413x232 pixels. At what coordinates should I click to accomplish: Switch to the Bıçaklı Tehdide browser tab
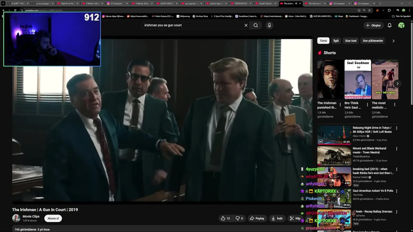pyautogui.click(x=266, y=3)
